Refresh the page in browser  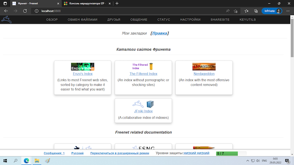25,11
